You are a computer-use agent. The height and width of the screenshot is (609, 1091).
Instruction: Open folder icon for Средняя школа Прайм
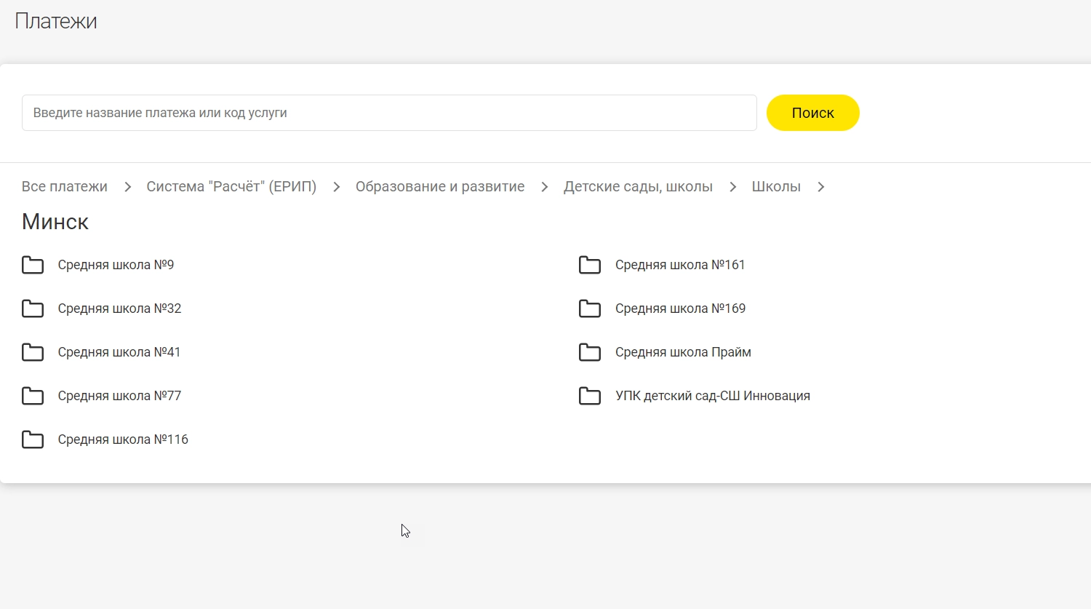[x=590, y=352]
